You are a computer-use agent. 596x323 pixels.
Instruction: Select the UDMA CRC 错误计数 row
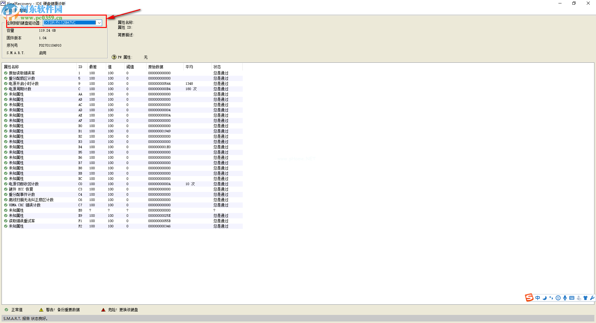[122, 205]
